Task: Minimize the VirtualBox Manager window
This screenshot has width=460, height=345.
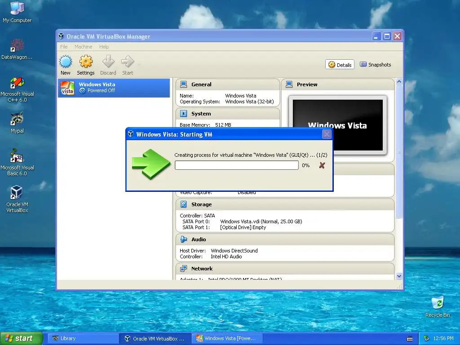Action: pos(376,36)
